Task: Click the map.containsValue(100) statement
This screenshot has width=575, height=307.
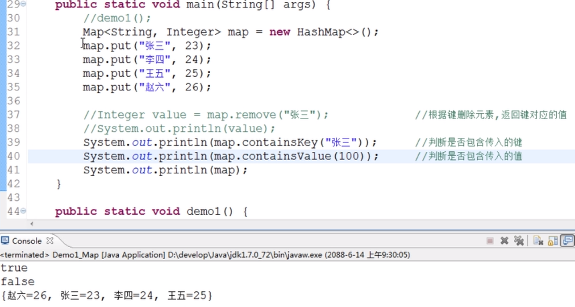Action: pos(231,157)
